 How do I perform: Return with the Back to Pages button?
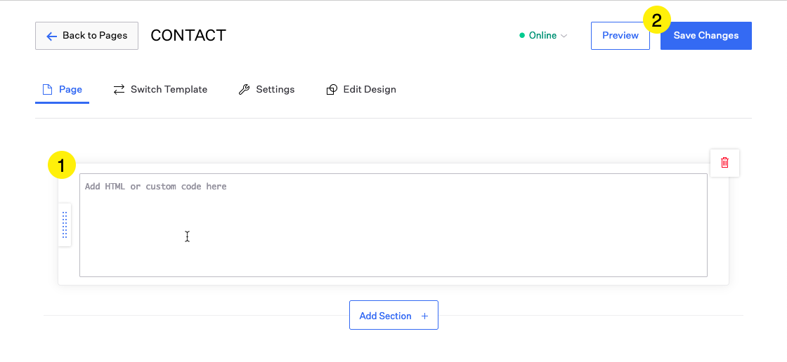point(86,36)
